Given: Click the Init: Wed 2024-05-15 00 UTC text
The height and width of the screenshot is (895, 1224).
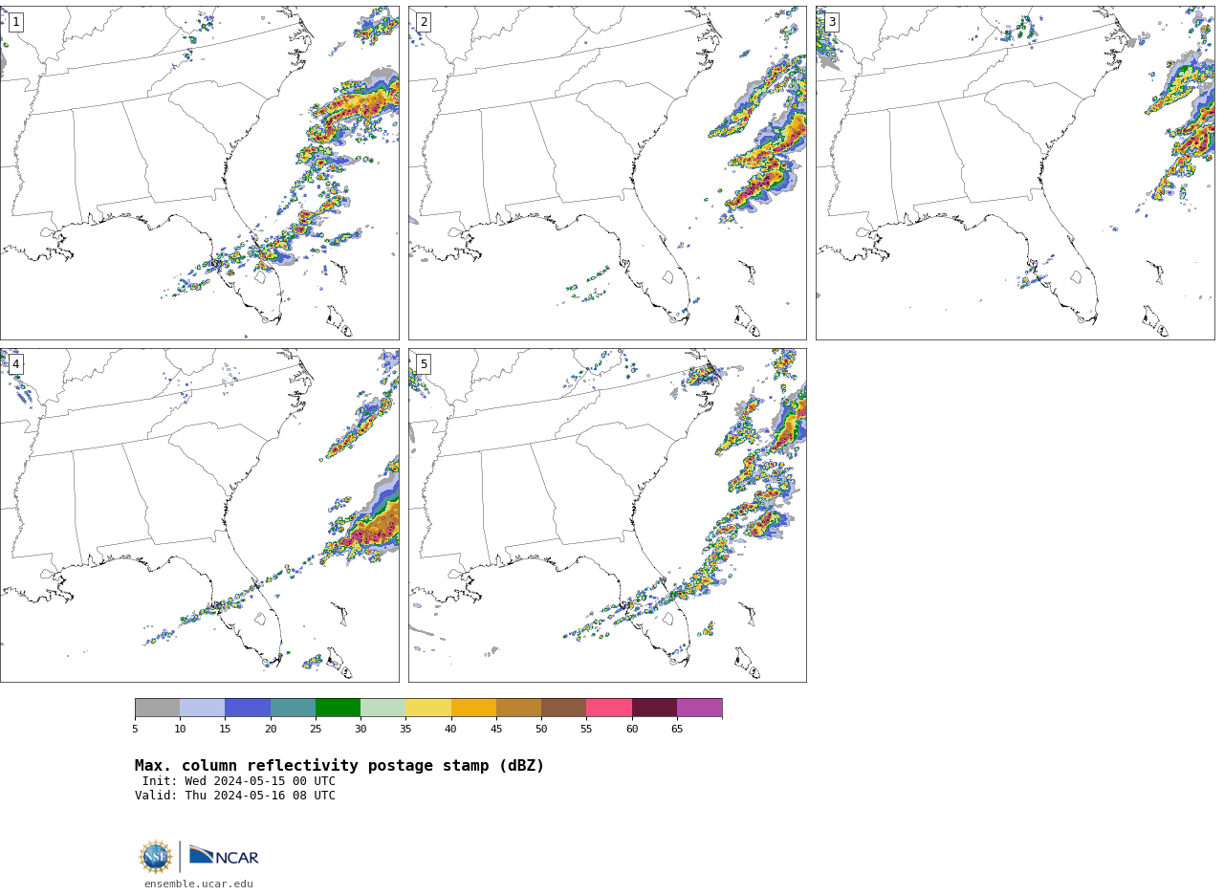Looking at the screenshot, I should pos(239,781).
